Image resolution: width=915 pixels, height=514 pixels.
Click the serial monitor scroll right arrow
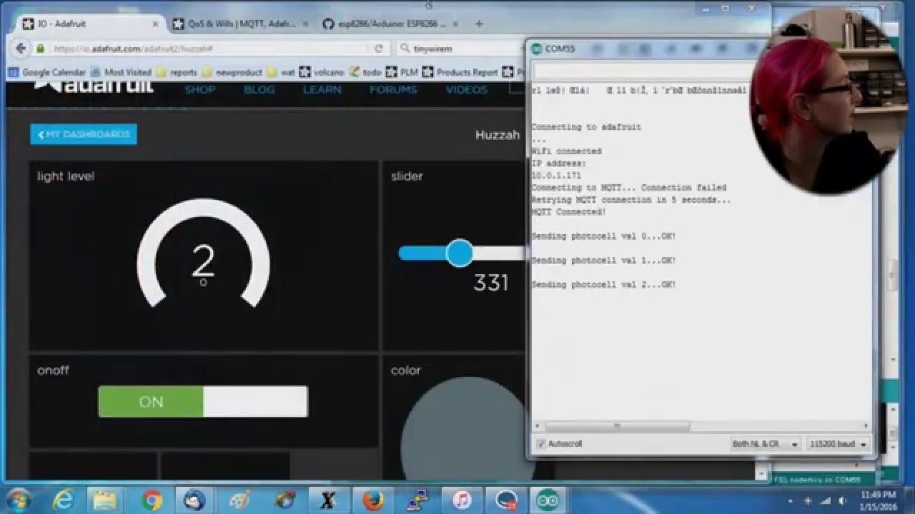(866, 426)
